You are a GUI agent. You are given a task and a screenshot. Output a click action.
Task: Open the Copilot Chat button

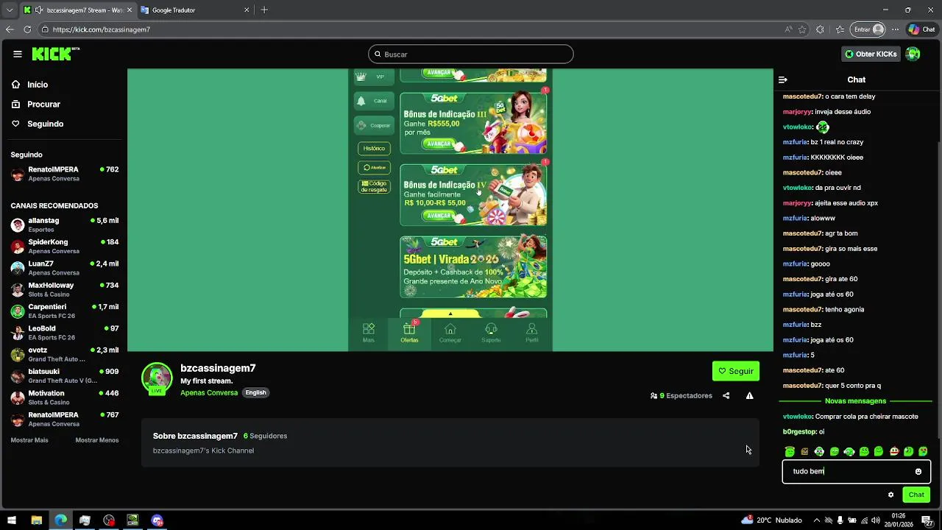(921, 29)
